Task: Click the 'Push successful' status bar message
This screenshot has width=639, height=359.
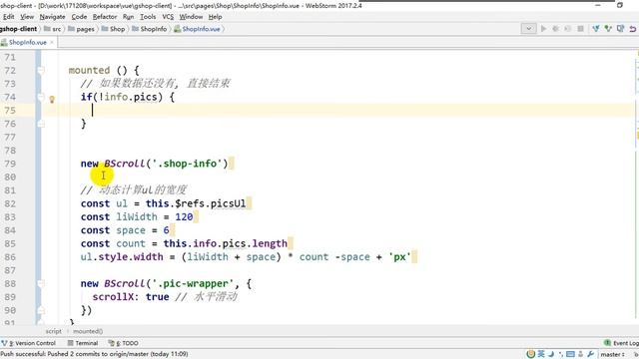Action: (x=94, y=354)
